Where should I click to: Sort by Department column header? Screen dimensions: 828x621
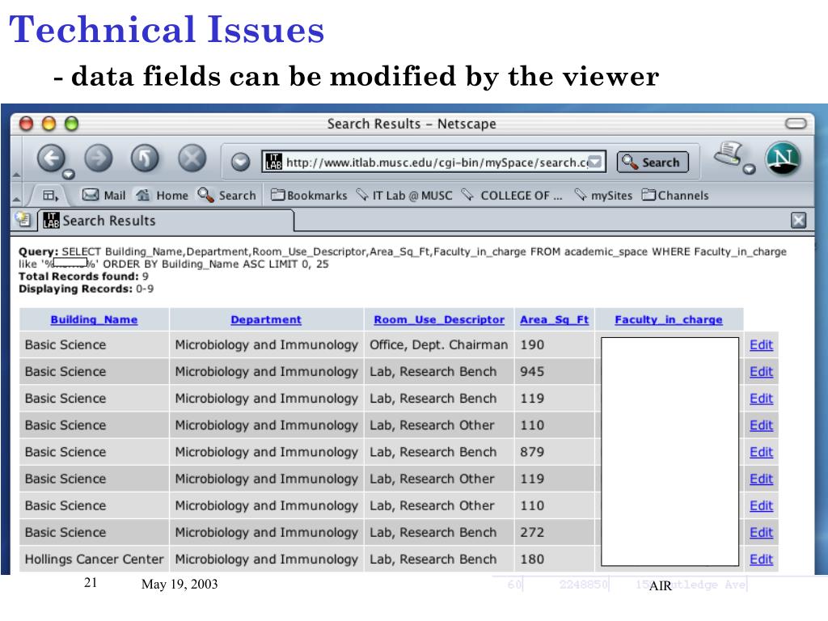[266, 319]
